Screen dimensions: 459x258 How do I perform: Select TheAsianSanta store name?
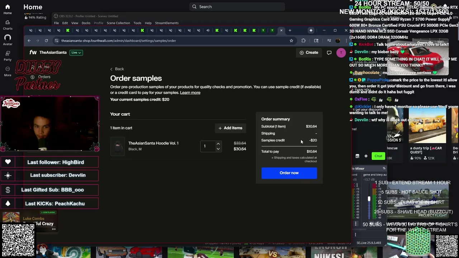pyautogui.click(x=53, y=52)
